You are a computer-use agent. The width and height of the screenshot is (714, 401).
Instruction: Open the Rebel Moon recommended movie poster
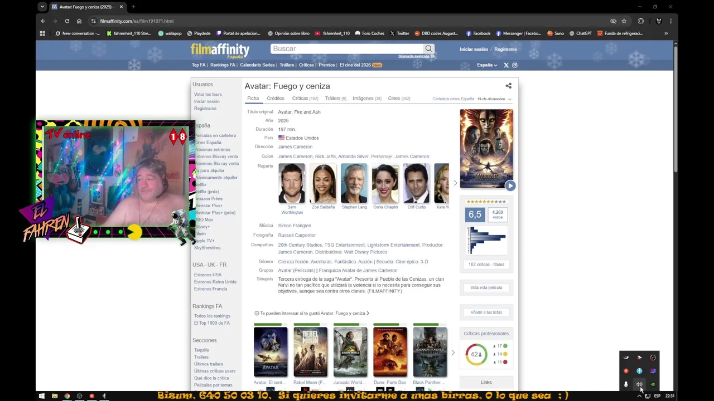pos(310,352)
